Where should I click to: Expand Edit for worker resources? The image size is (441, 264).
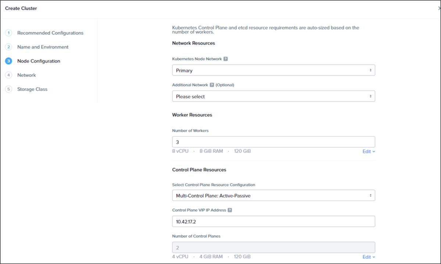(369, 151)
